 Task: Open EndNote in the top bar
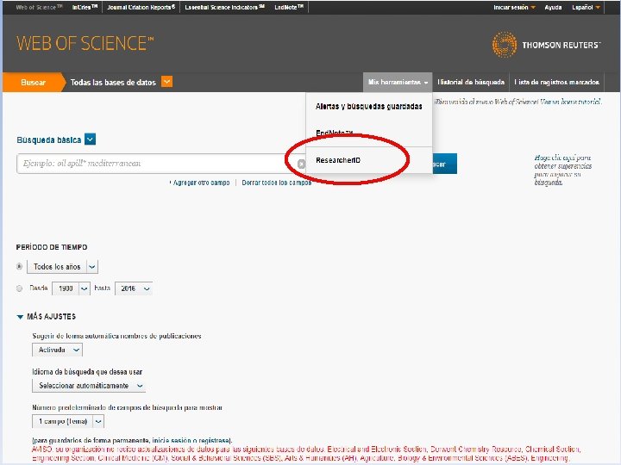pos(289,7)
